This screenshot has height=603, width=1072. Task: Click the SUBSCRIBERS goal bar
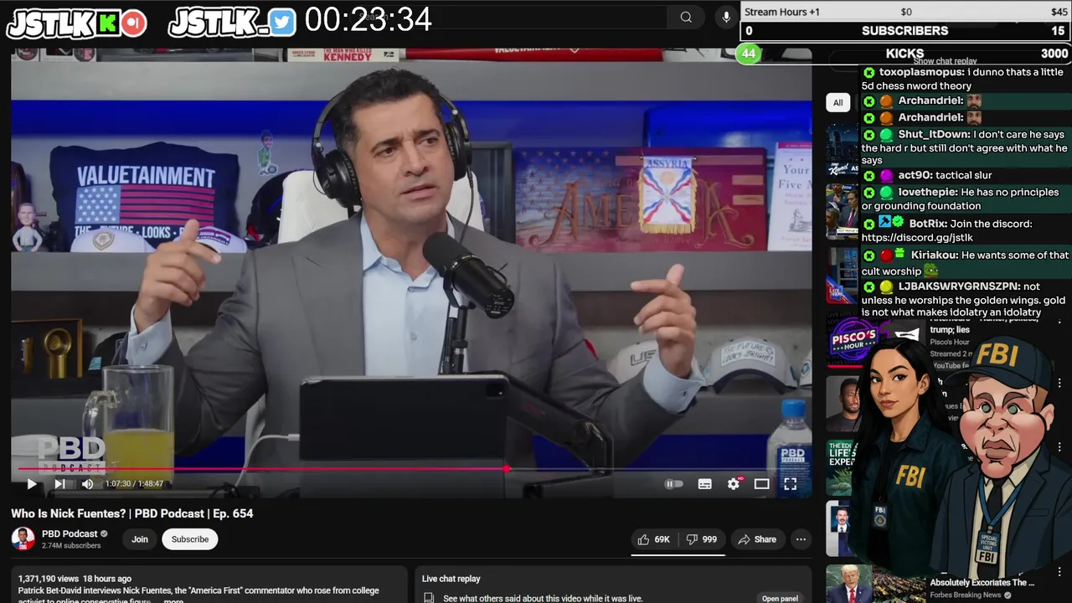pos(905,31)
